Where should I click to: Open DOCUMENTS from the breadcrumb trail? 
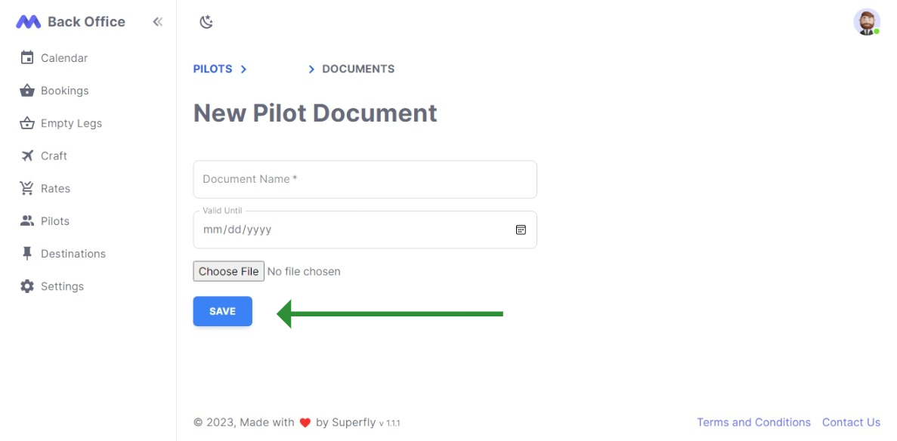tap(358, 69)
